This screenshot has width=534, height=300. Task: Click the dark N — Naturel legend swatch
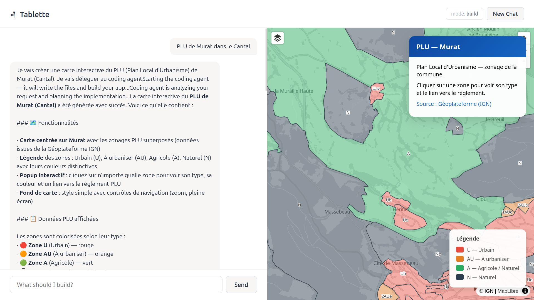[460, 277]
